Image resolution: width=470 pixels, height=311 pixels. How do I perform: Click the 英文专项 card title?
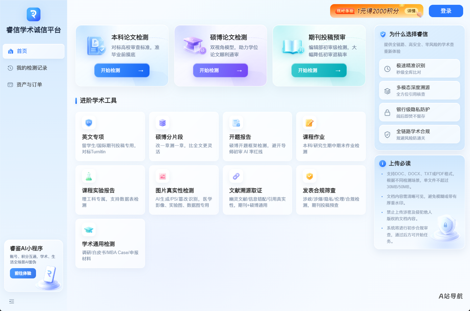(93, 137)
